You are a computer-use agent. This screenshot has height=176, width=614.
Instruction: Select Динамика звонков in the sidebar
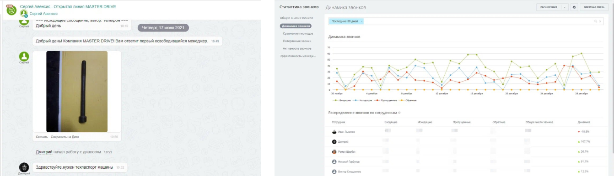296,26
